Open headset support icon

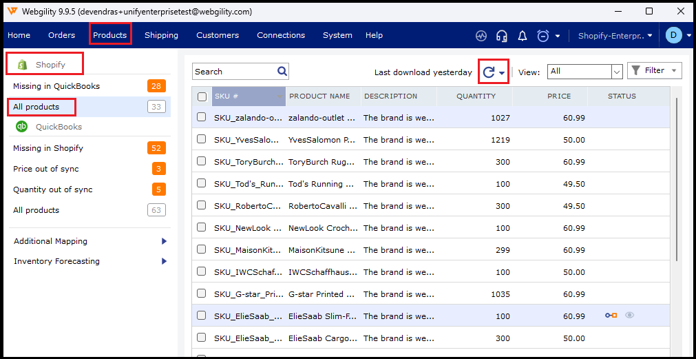[x=502, y=36]
